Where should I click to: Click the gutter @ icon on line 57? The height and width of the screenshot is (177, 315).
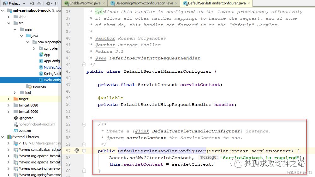click(76, 150)
